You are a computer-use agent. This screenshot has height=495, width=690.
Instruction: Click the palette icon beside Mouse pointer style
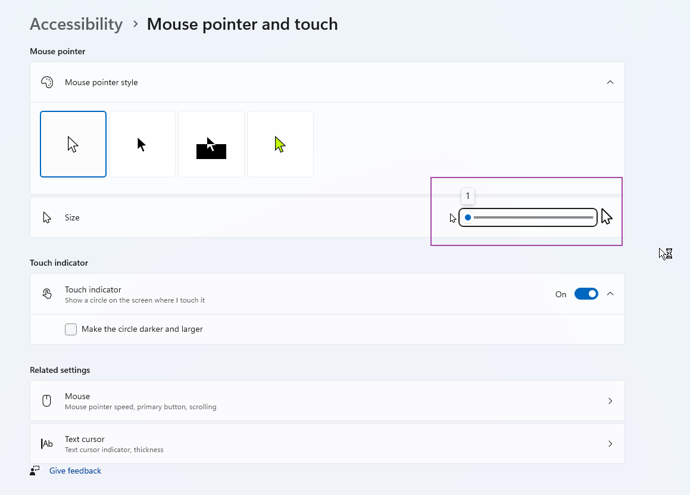(47, 82)
